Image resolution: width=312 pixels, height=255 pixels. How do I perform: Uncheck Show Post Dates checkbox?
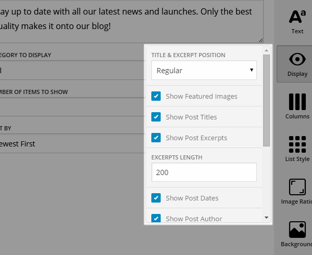(156, 198)
